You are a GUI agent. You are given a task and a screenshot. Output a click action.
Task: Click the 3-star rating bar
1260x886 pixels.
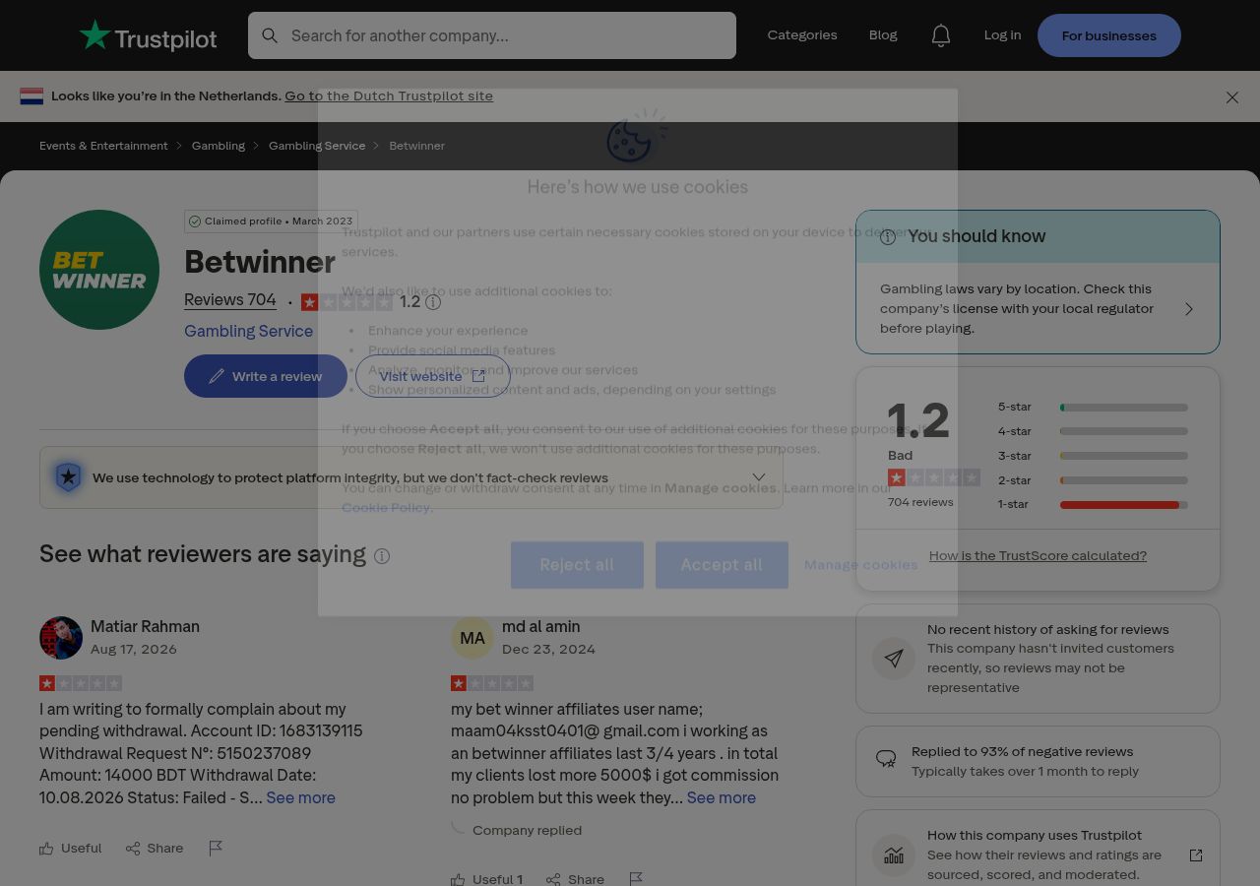[x=1124, y=456]
